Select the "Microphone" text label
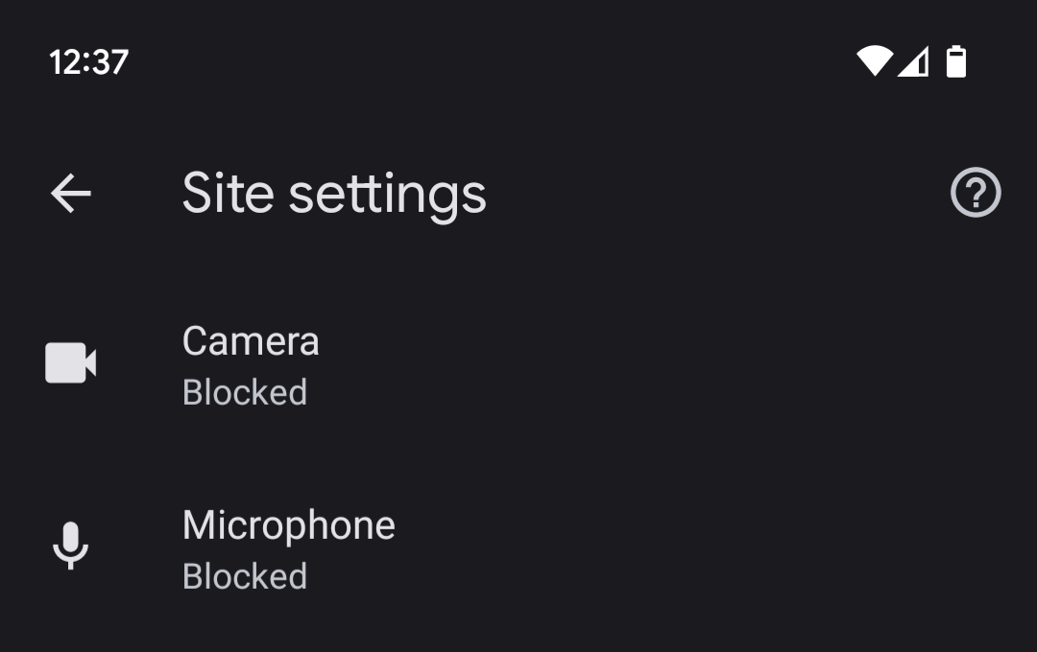 [289, 525]
